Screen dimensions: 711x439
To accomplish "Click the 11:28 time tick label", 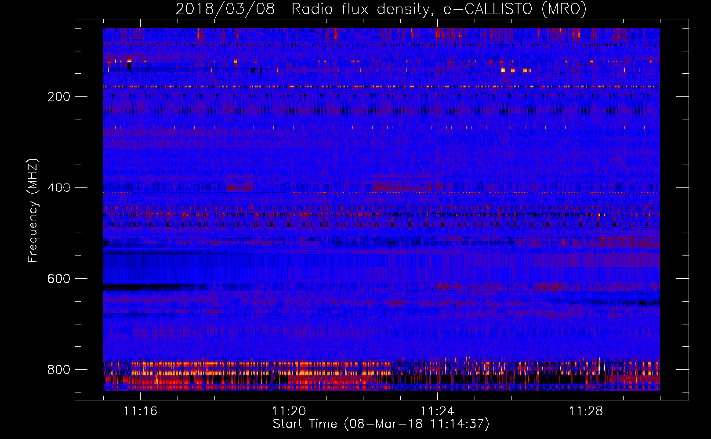I will click(586, 411).
